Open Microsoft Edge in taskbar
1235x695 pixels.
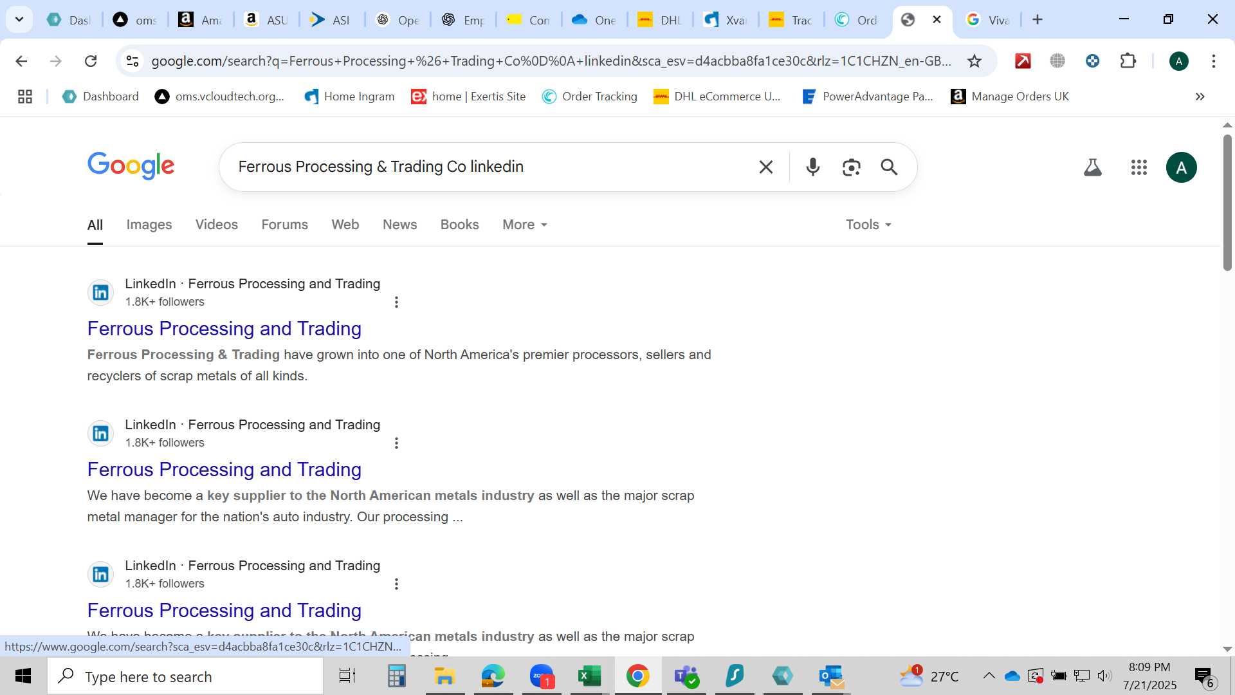[493, 676]
